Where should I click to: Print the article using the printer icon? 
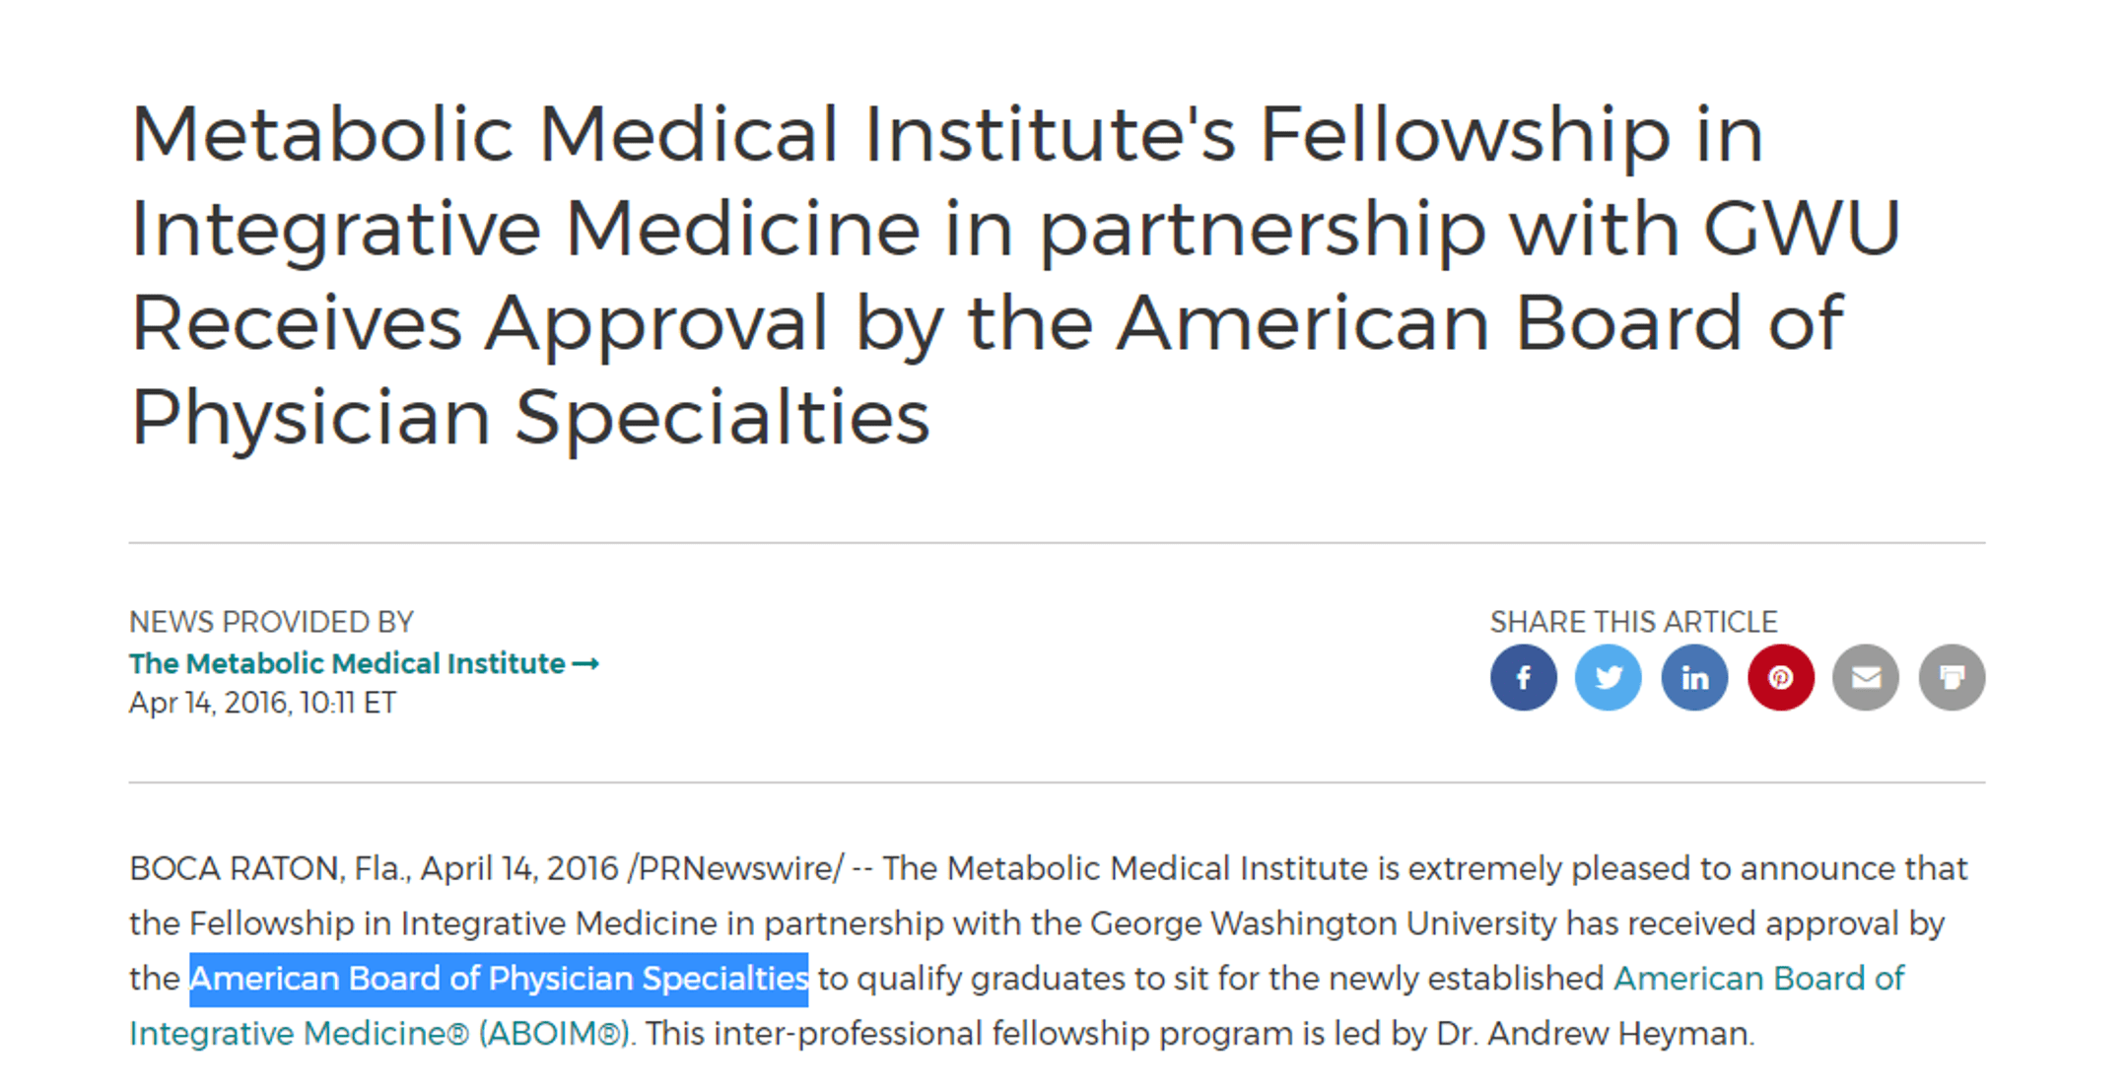(1952, 678)
